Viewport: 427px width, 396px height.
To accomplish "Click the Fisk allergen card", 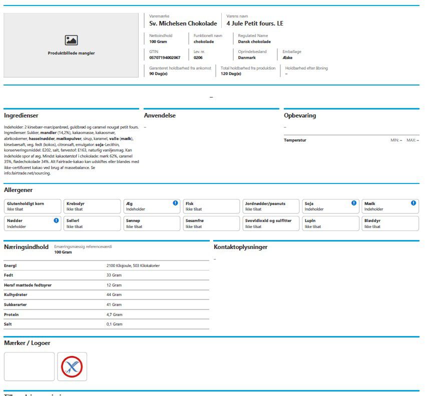I will 211,206.
